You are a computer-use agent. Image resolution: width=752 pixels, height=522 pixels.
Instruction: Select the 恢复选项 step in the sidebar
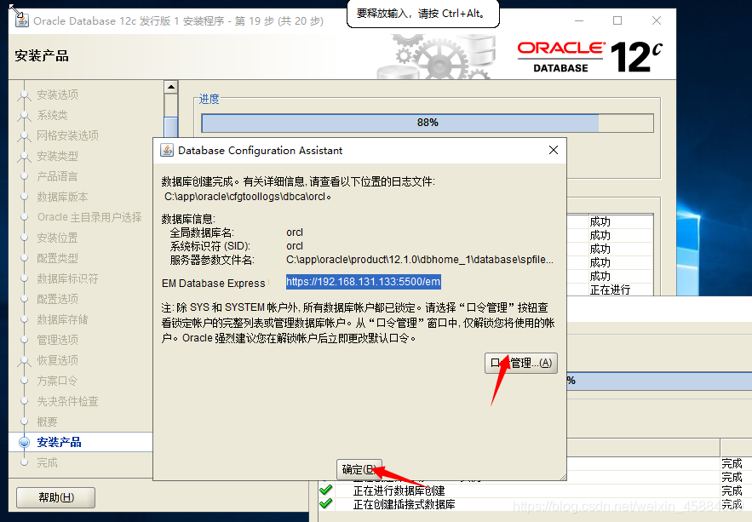pos(58,360)
